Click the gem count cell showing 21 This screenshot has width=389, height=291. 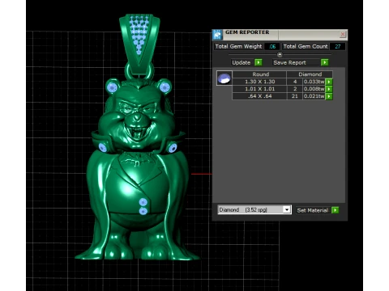(295, 96)
